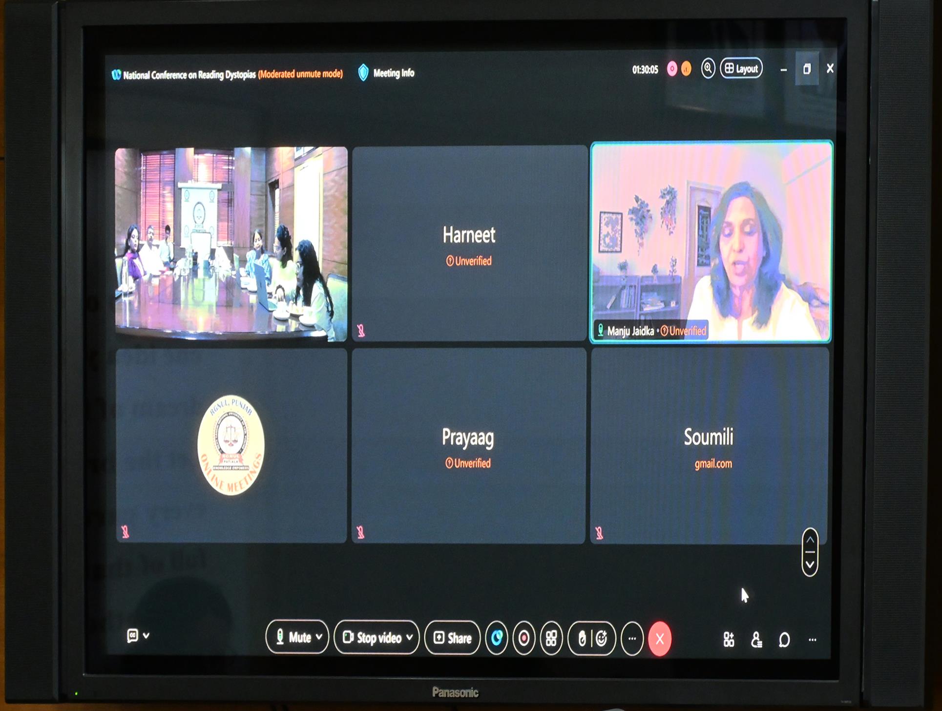942x711 pixels.
Task: Mute the microphone with Mute button
Action: pyautogui.click(x=293, y=637)
